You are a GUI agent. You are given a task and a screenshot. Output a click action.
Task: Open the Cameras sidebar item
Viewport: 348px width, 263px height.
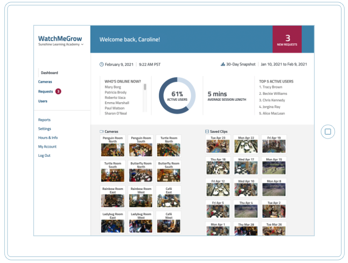click(x=45, y=82)
